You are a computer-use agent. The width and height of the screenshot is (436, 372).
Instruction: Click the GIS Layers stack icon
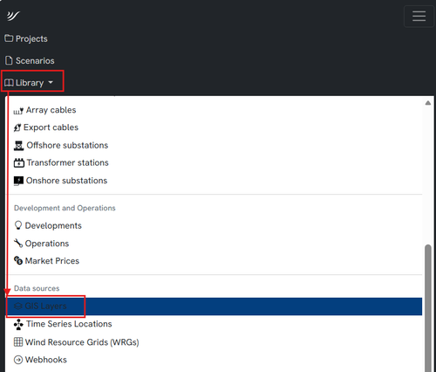(18, 306)
